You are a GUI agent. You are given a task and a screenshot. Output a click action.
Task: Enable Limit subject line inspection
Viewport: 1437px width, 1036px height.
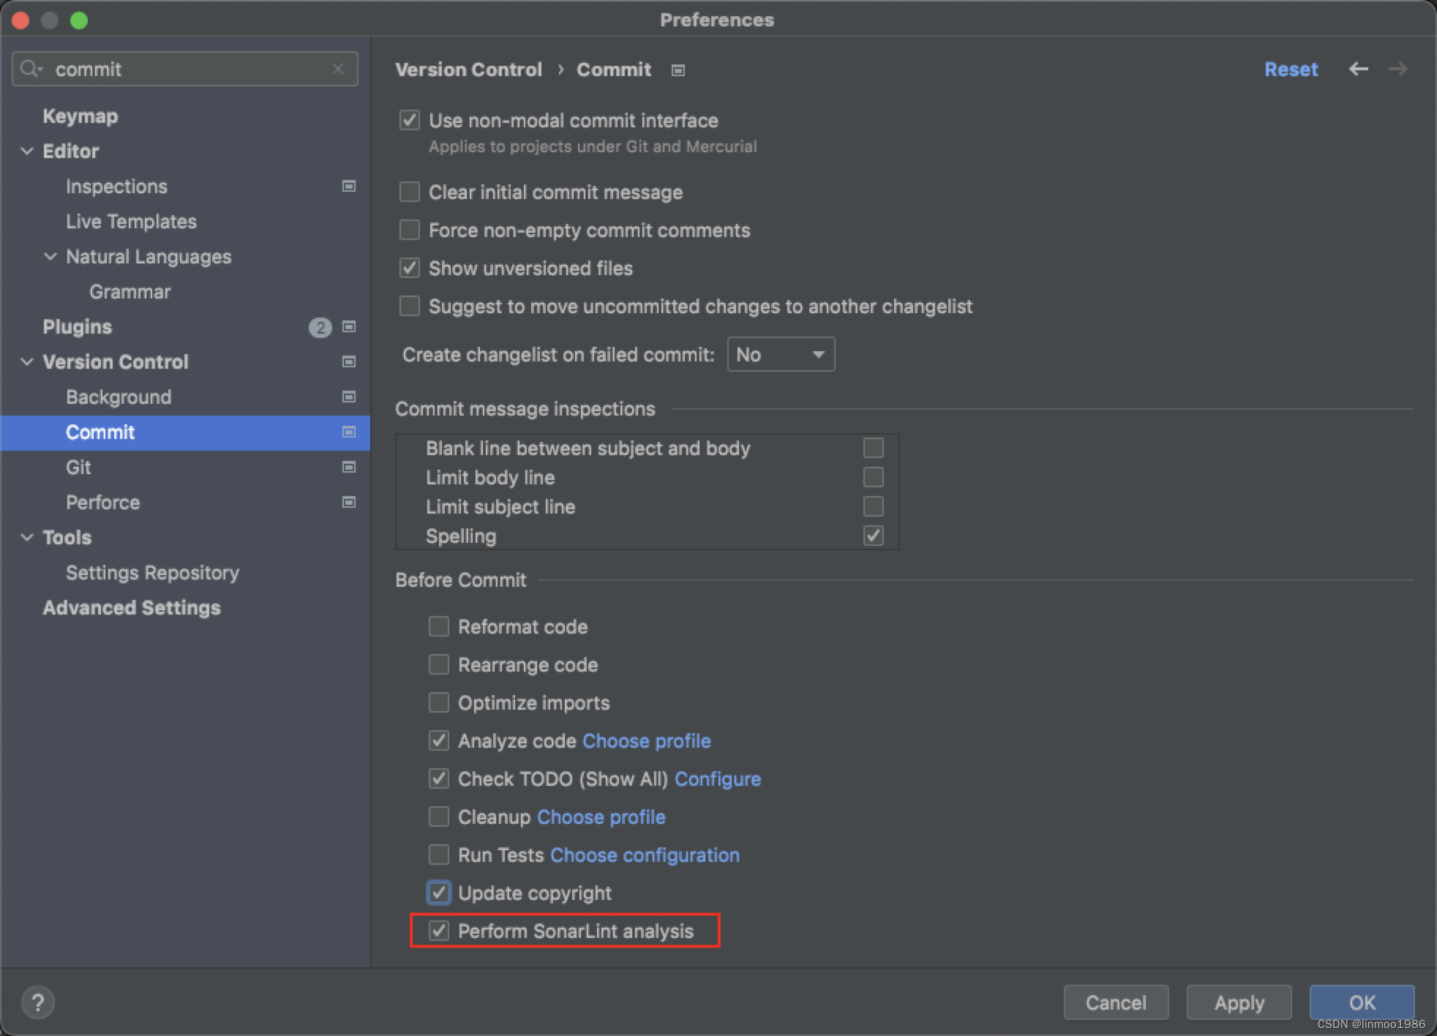[x=874, y=506]
